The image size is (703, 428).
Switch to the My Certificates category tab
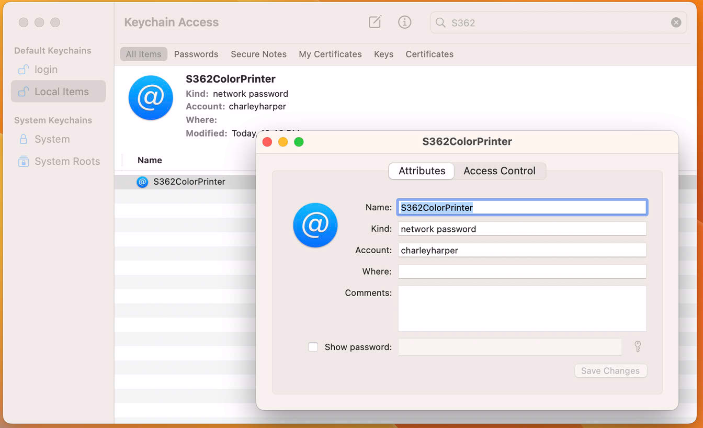(x=330, y=54)
